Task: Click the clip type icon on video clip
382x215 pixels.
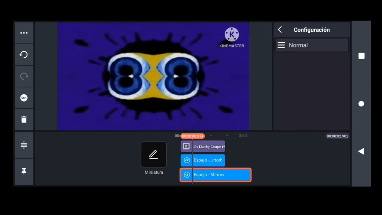Action: pos(186,146)
